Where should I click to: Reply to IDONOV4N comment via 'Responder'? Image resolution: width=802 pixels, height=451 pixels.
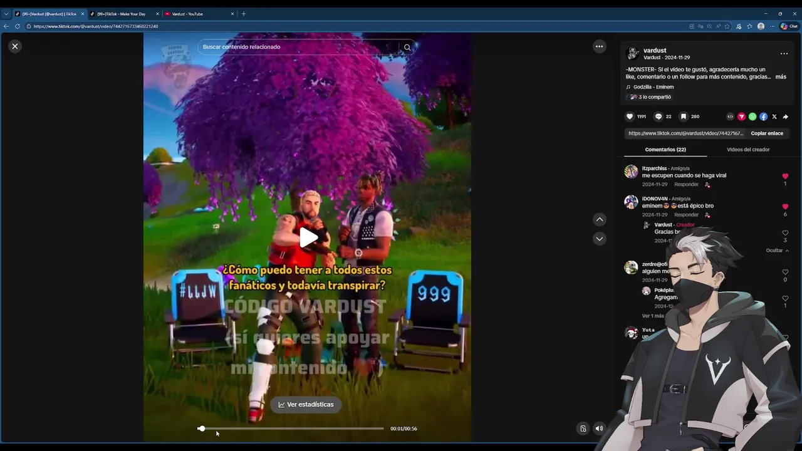point(686,215)
